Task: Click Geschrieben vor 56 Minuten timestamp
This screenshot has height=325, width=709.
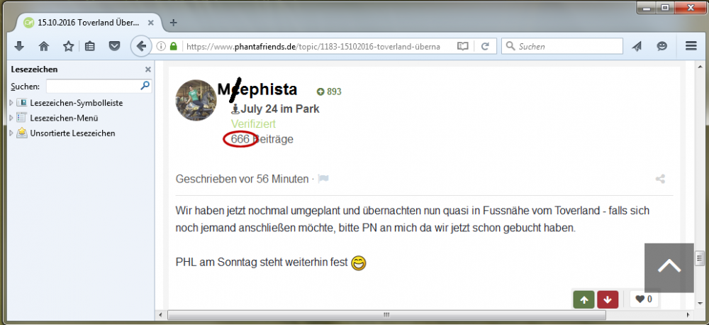Action: tap(242, 179)
